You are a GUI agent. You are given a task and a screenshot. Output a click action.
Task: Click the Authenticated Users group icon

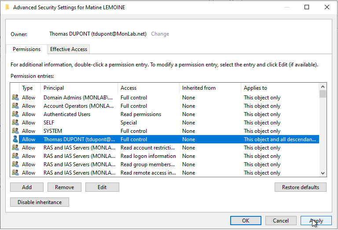[15, 114]
